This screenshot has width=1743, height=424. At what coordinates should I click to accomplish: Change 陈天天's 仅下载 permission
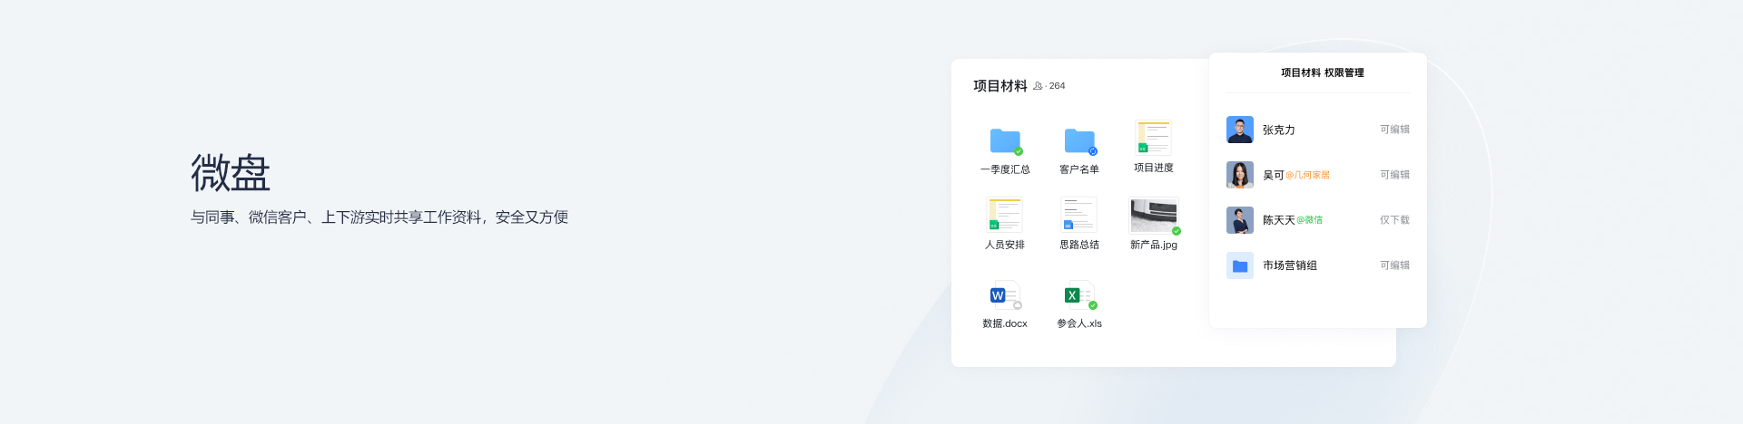(1394, 220)
